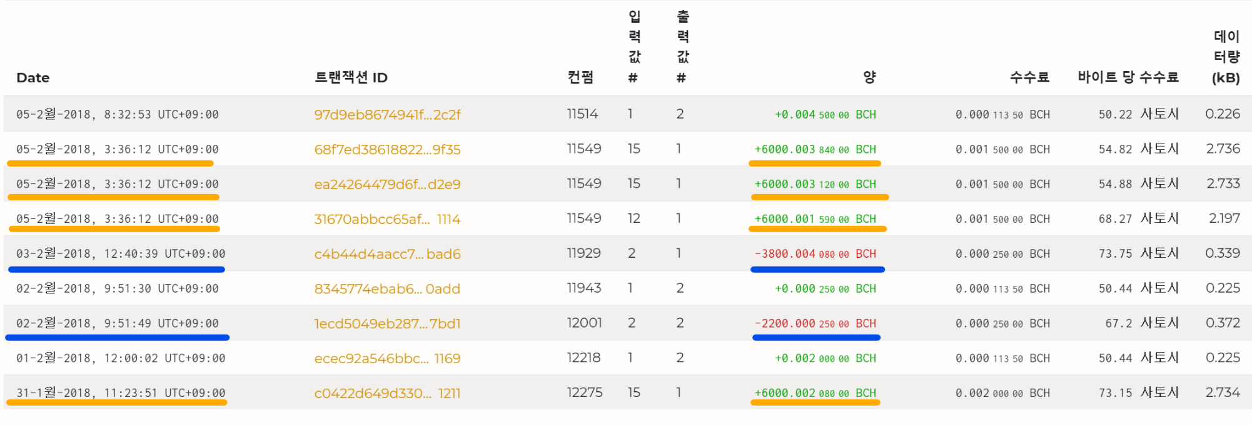The height and width of the screenshot is (425, 1252).
Task: Click the 트랜잭션 ID column header
Action: click(x=351, y=78)
